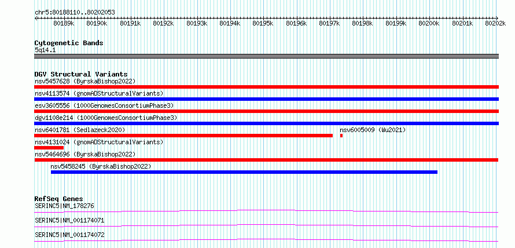This screenshot has height=248, width=515.
Task: Click the SERINC5 NM_178276 transcript line
Action: tap(266, 211)
